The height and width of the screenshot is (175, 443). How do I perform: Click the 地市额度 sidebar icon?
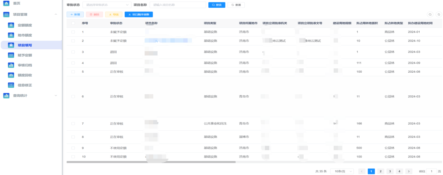pyautogui.click(x=11, y=35)
